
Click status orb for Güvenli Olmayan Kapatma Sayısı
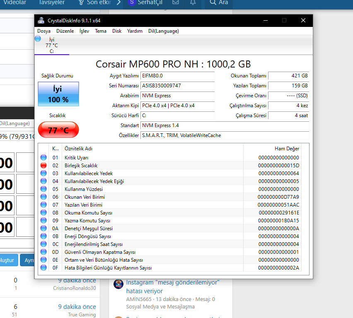(44, 252)
